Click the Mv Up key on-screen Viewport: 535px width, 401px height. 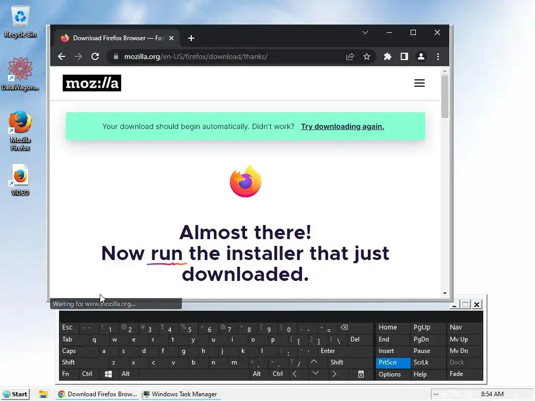pyautogui.click(x=464, y=339)
